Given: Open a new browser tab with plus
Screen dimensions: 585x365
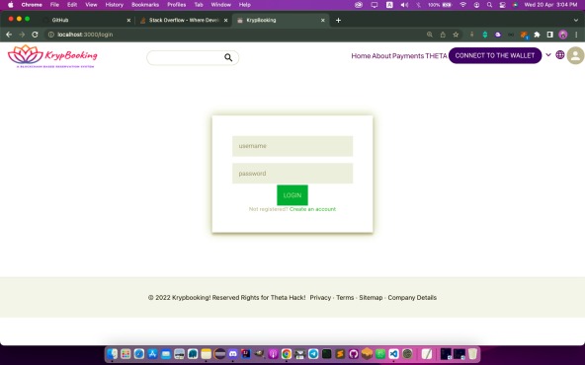Looking at the screenshot, I should click(x=338, y=20).
